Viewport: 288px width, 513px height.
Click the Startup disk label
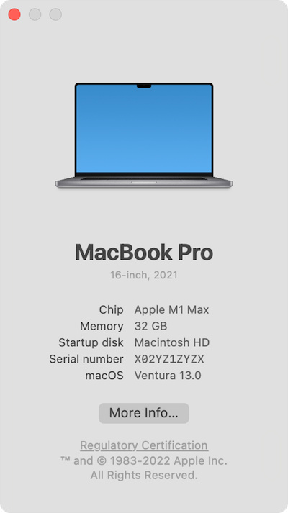(x=91, y=342)
